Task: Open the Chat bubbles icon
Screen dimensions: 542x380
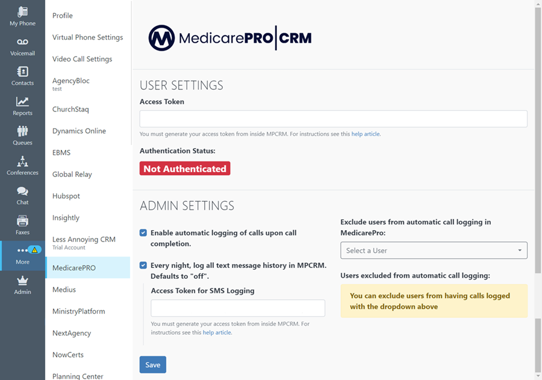Action: click(22, 191)
